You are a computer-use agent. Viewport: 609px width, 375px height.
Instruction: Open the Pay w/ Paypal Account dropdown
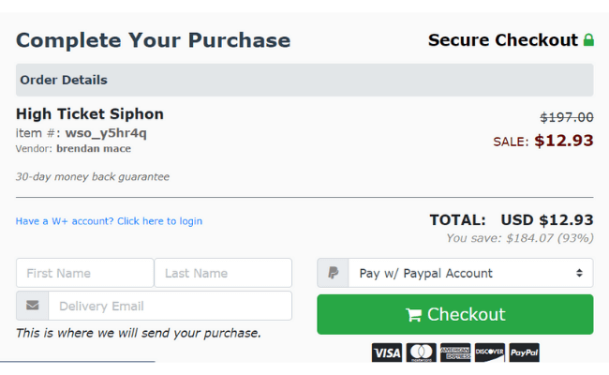470,273
